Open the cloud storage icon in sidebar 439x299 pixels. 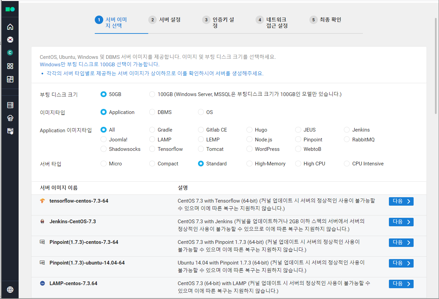click(10, 118)
